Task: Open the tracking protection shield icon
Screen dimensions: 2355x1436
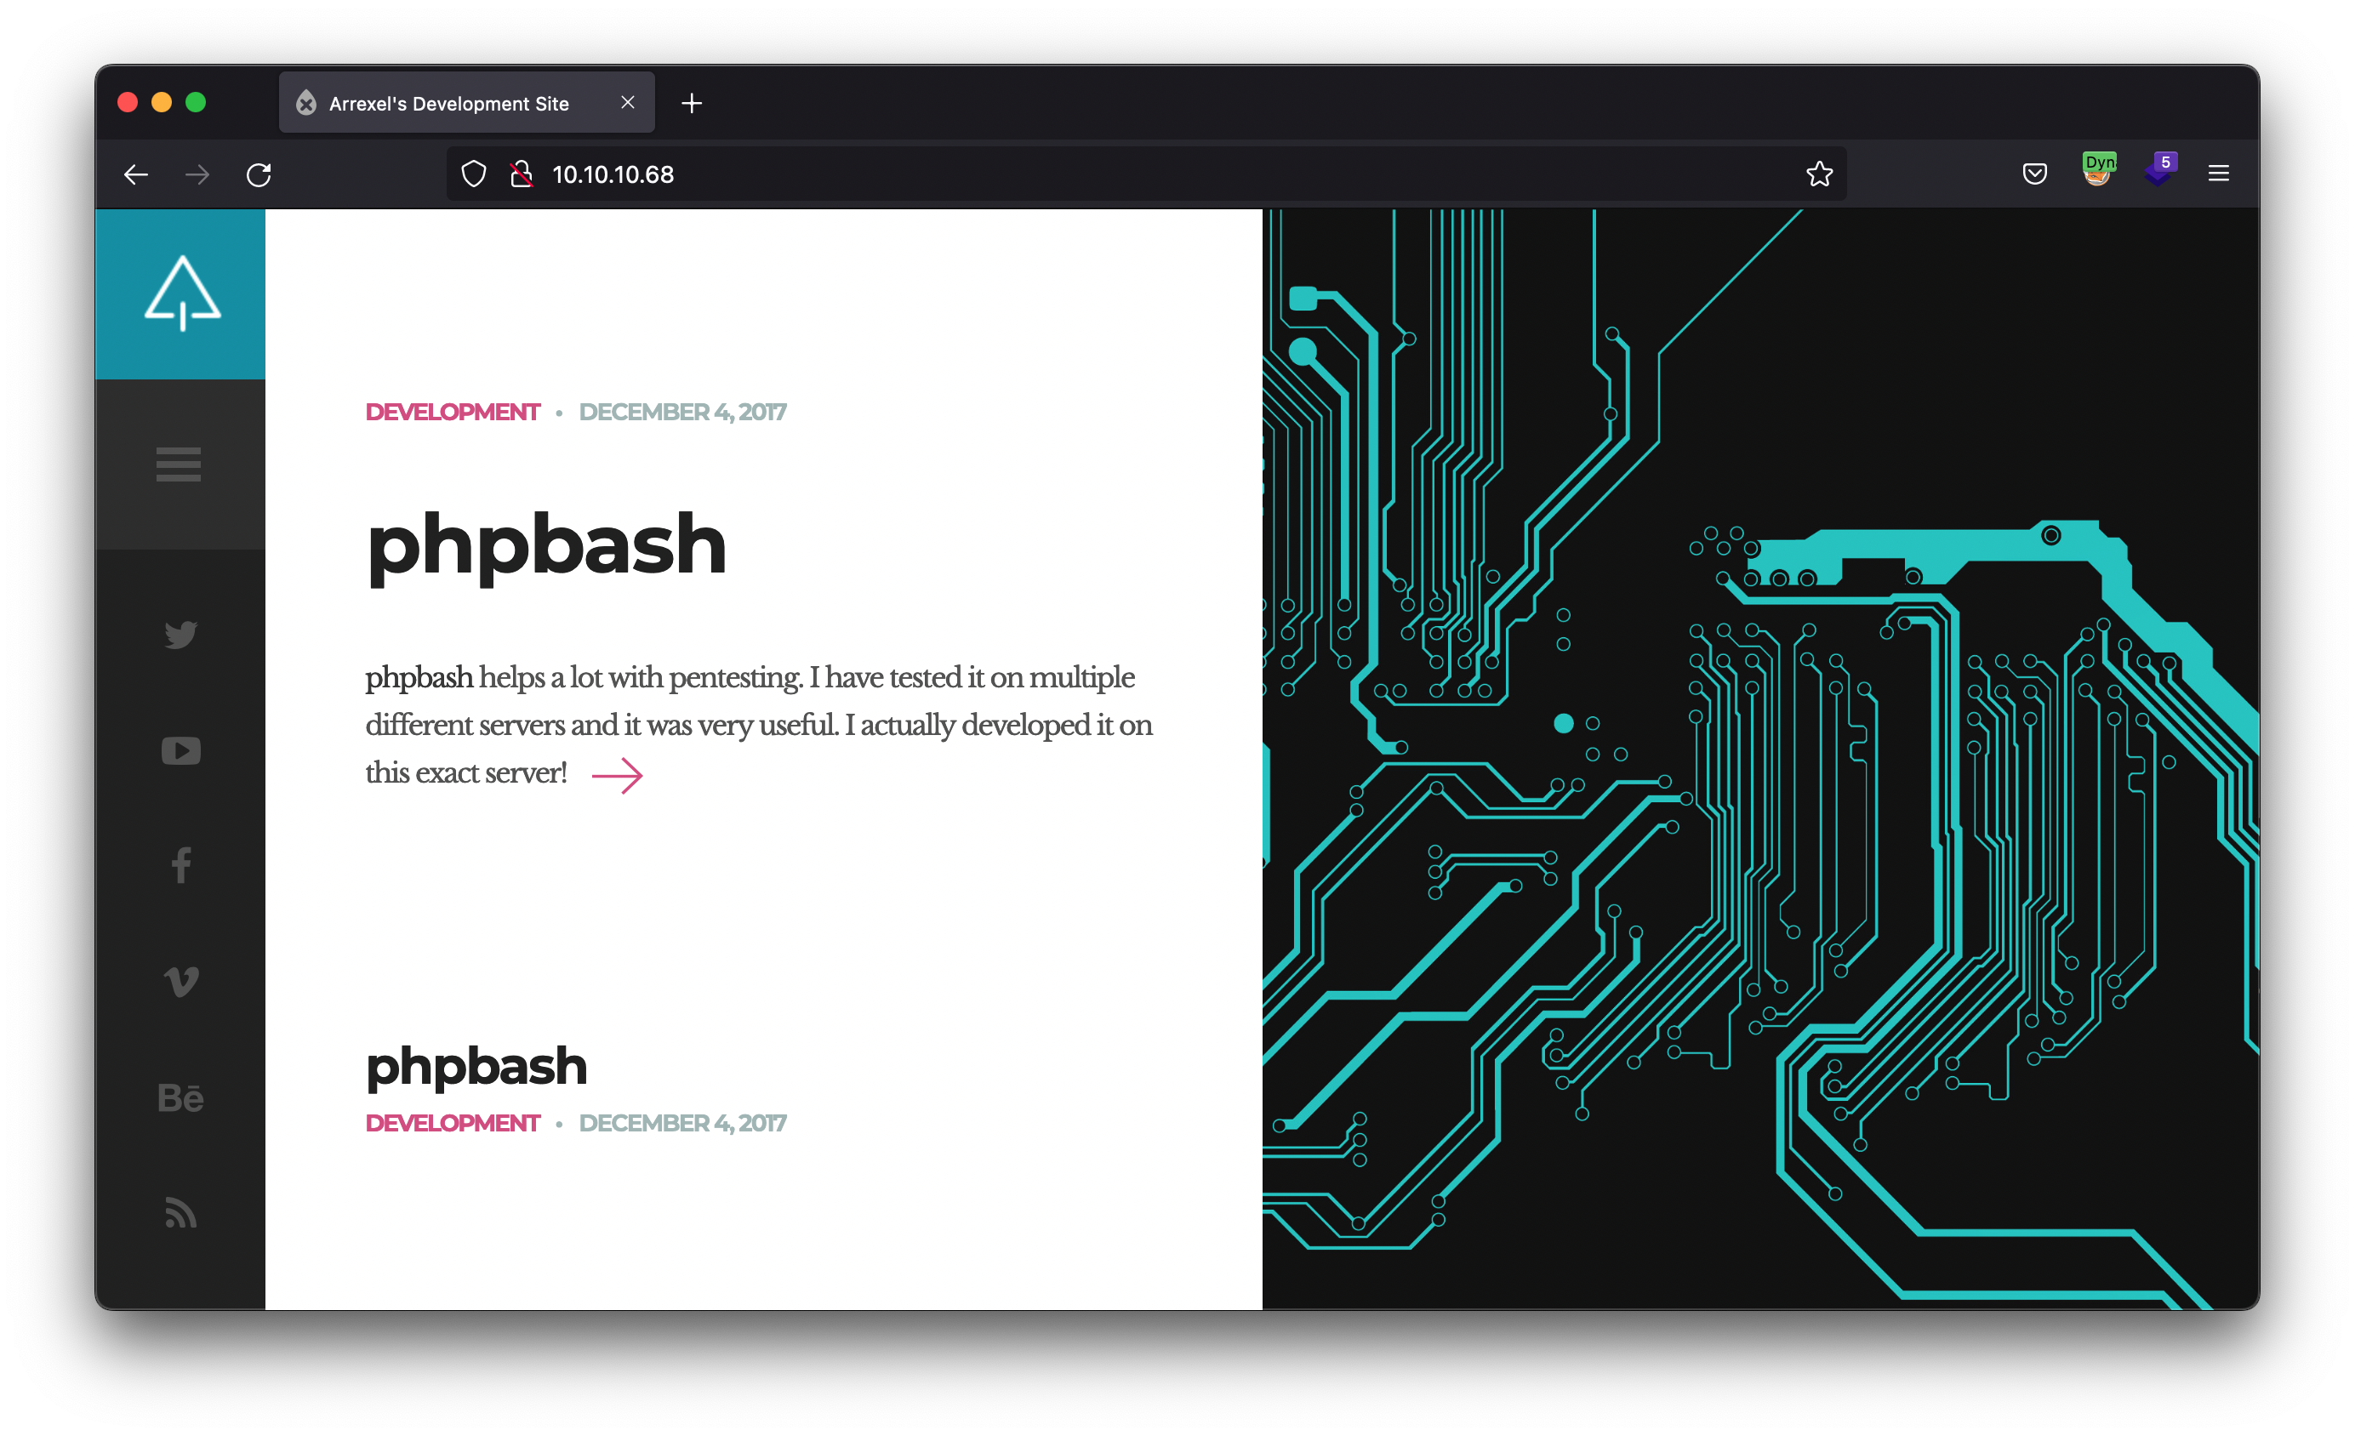Action: (x=473, y=174)
